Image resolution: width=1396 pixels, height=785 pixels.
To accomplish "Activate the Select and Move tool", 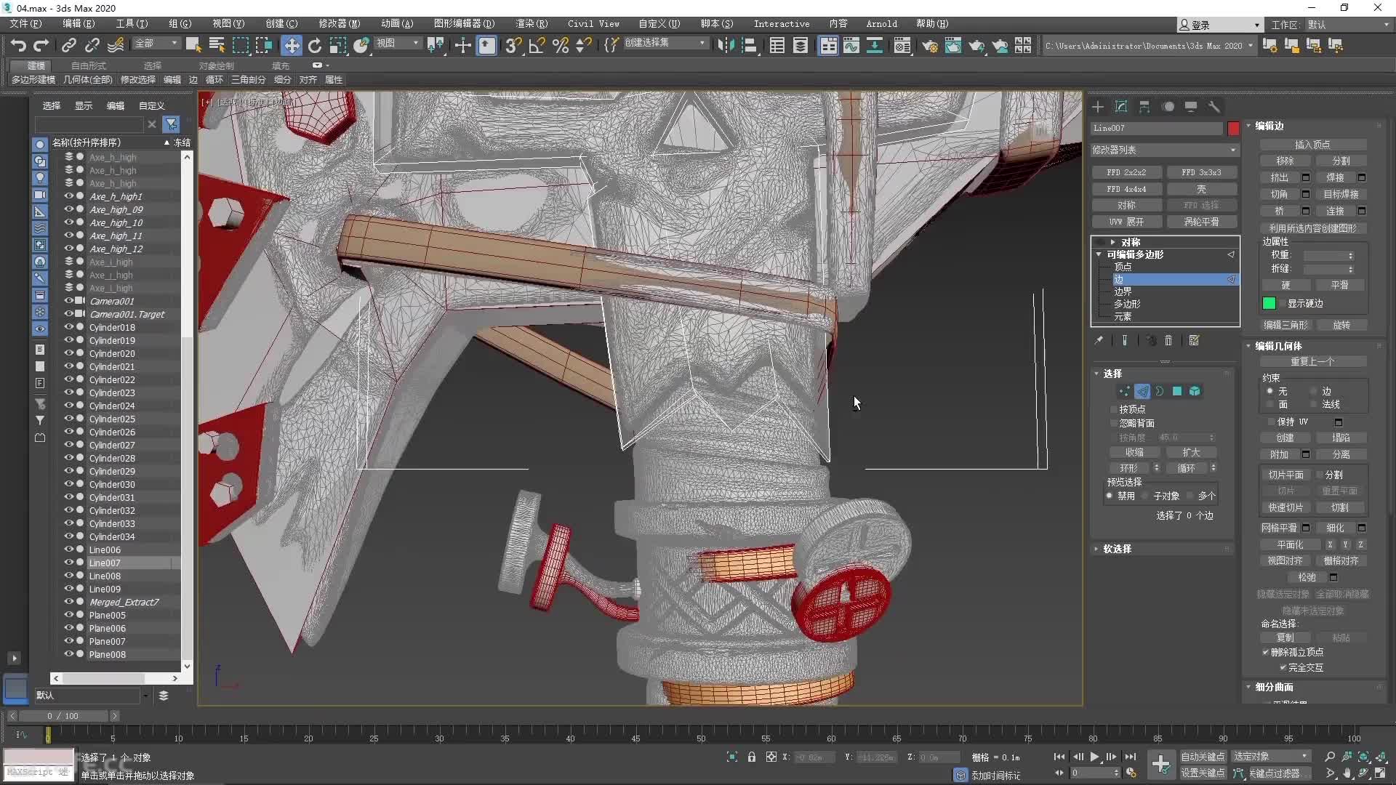I will click(292, 46).
